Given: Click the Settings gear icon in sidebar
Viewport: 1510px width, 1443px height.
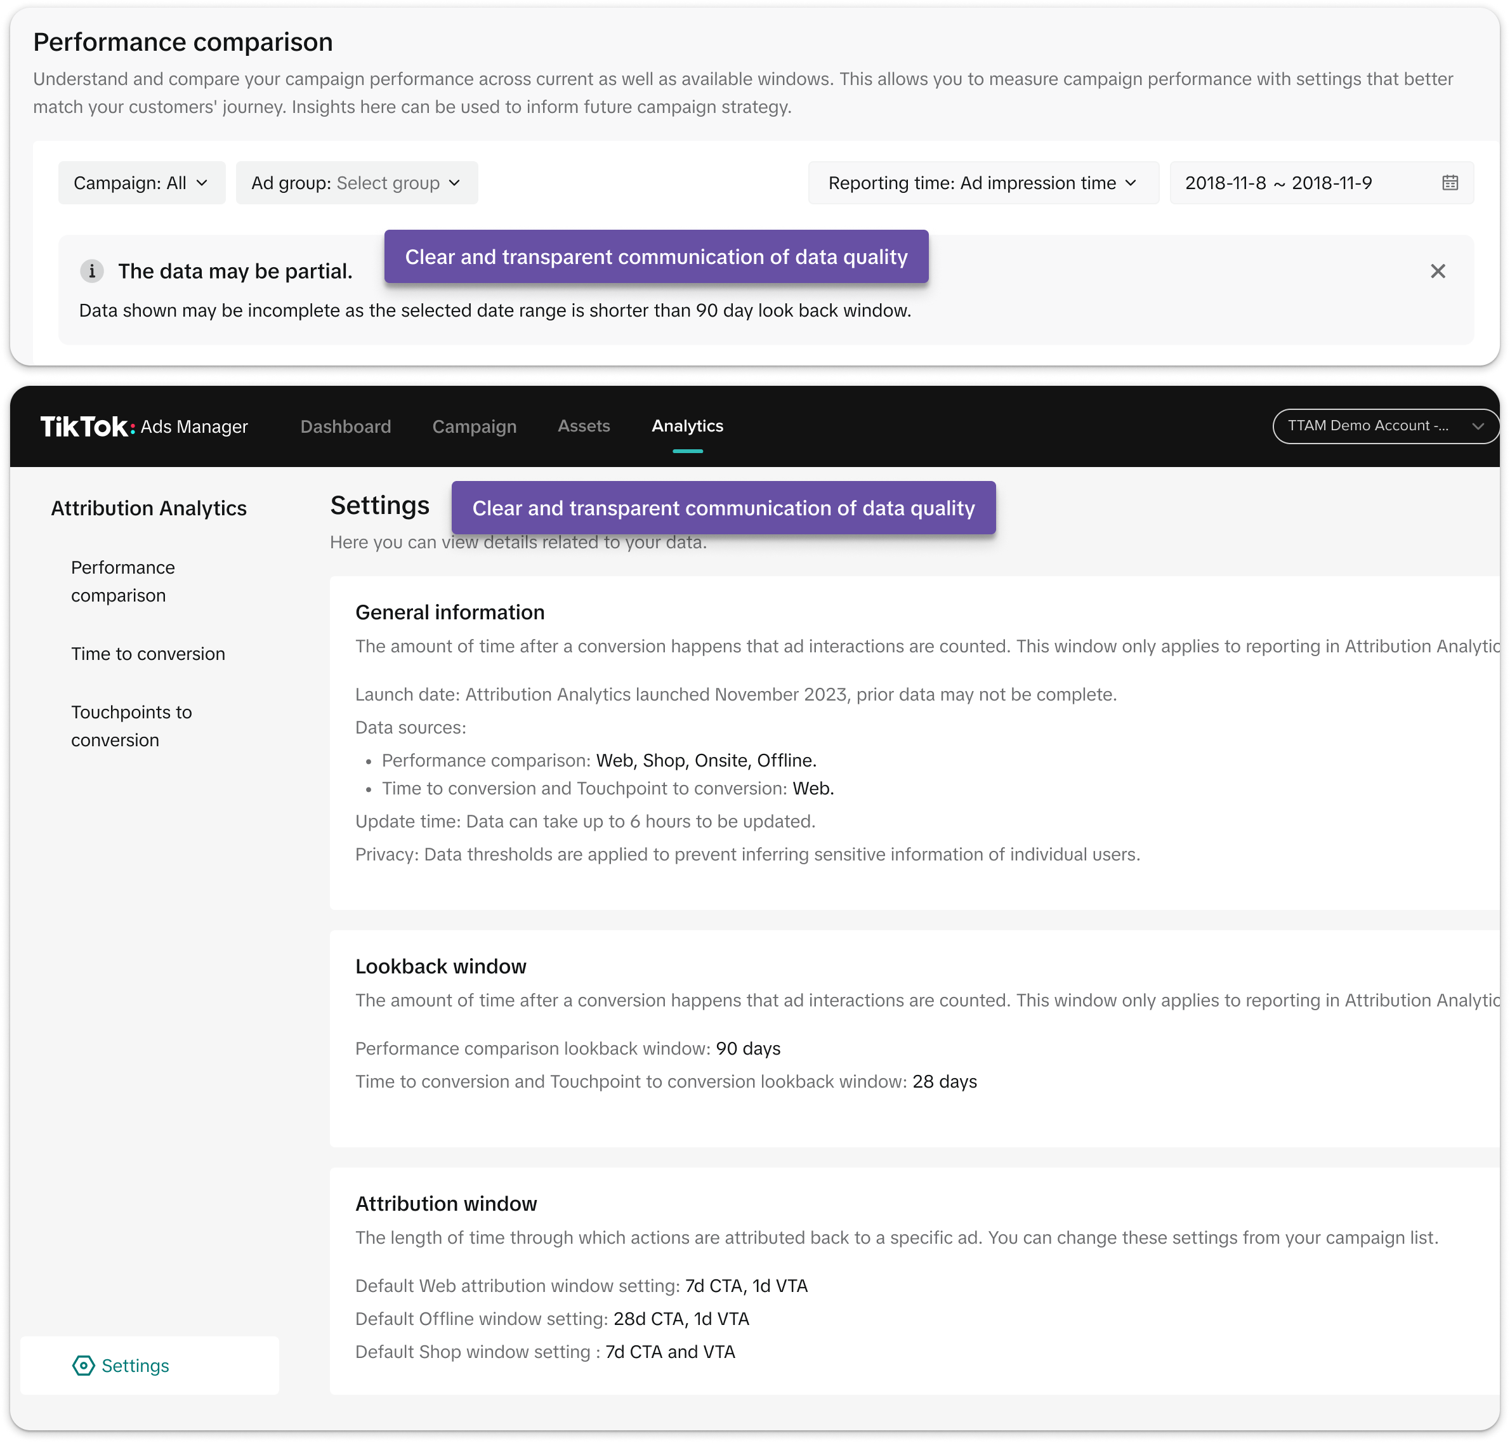Looking at the screenshot, I should point(83,1366).
